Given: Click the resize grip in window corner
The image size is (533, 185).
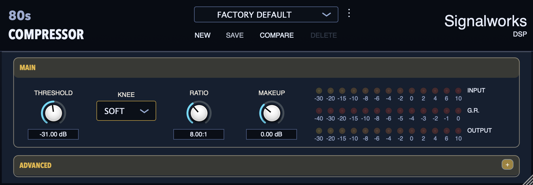Looking at the screenshot, I should [x=527, y=180].
